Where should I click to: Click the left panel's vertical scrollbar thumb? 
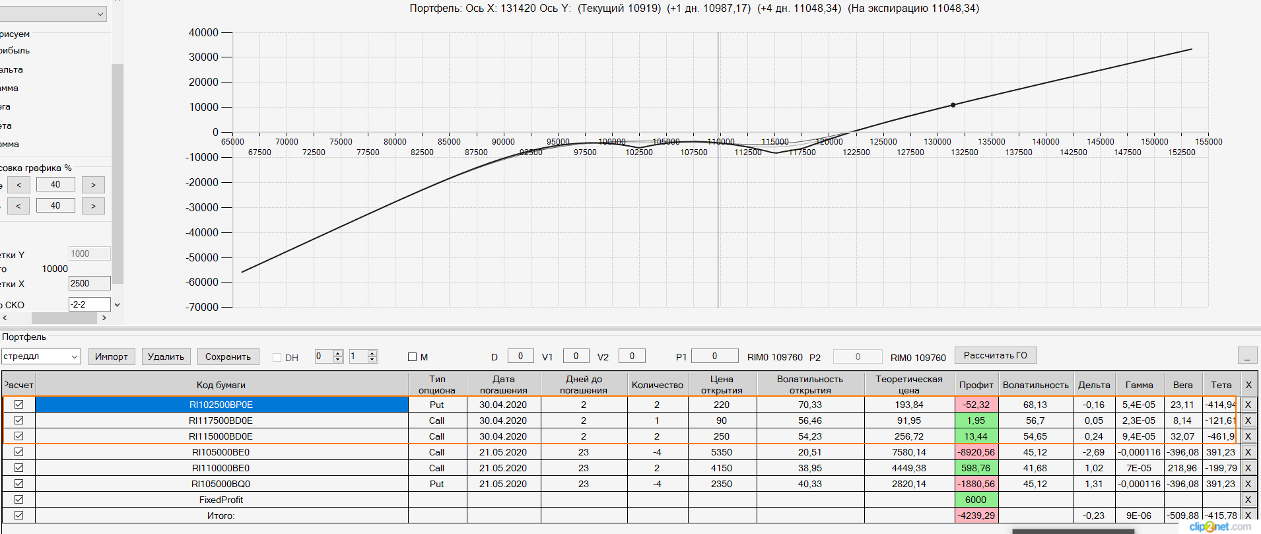pos(118,174)
